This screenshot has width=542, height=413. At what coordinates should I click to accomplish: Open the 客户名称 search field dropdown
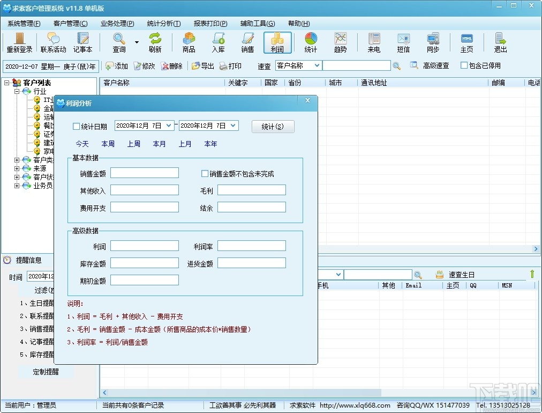(x=318, y=65)
